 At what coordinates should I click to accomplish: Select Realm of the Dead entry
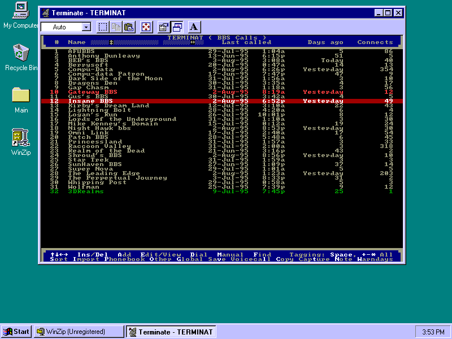click(x=222, y=151)
